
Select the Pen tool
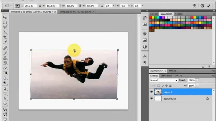pos(5,88)
